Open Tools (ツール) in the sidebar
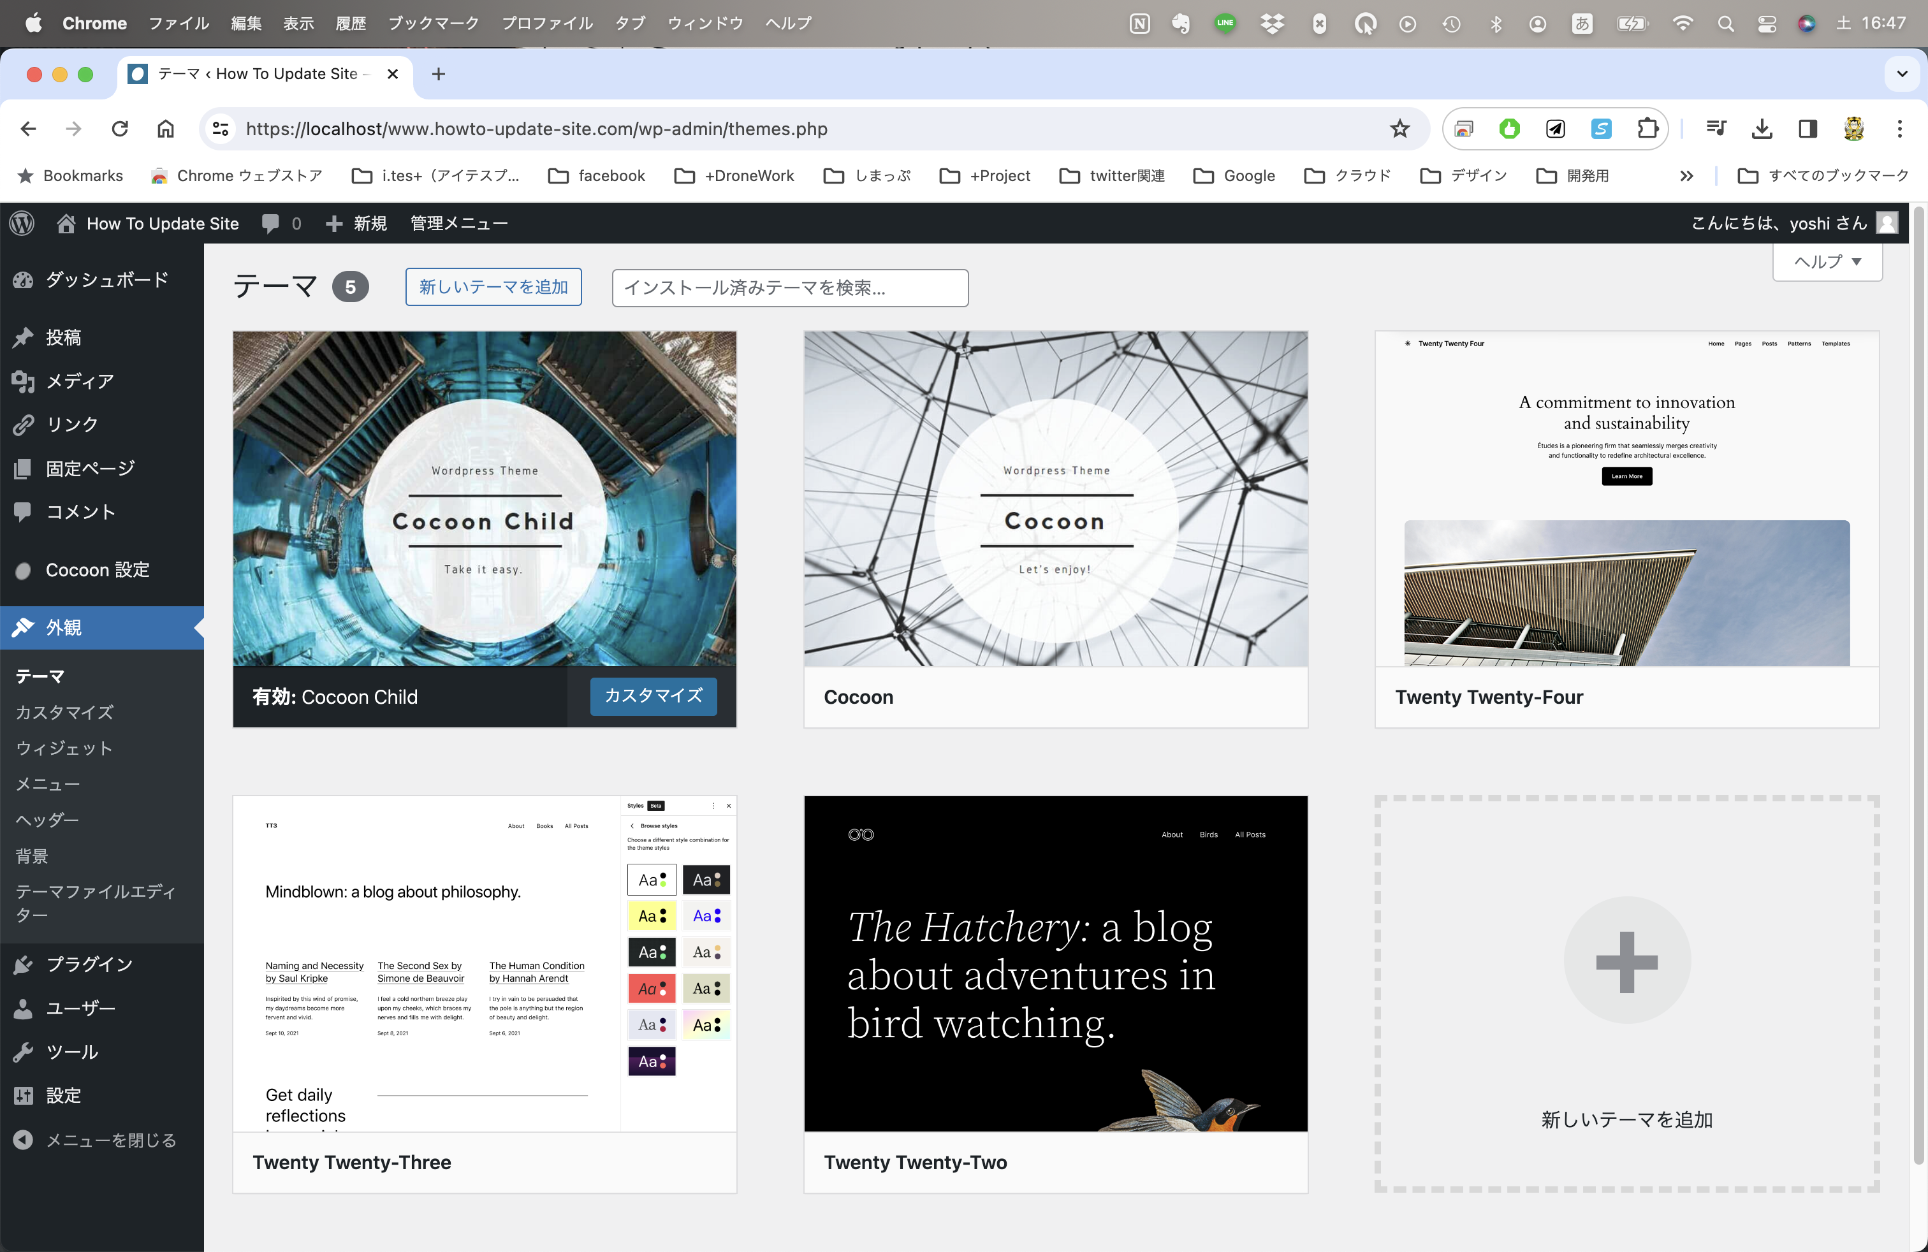 tap(71, 1052)
